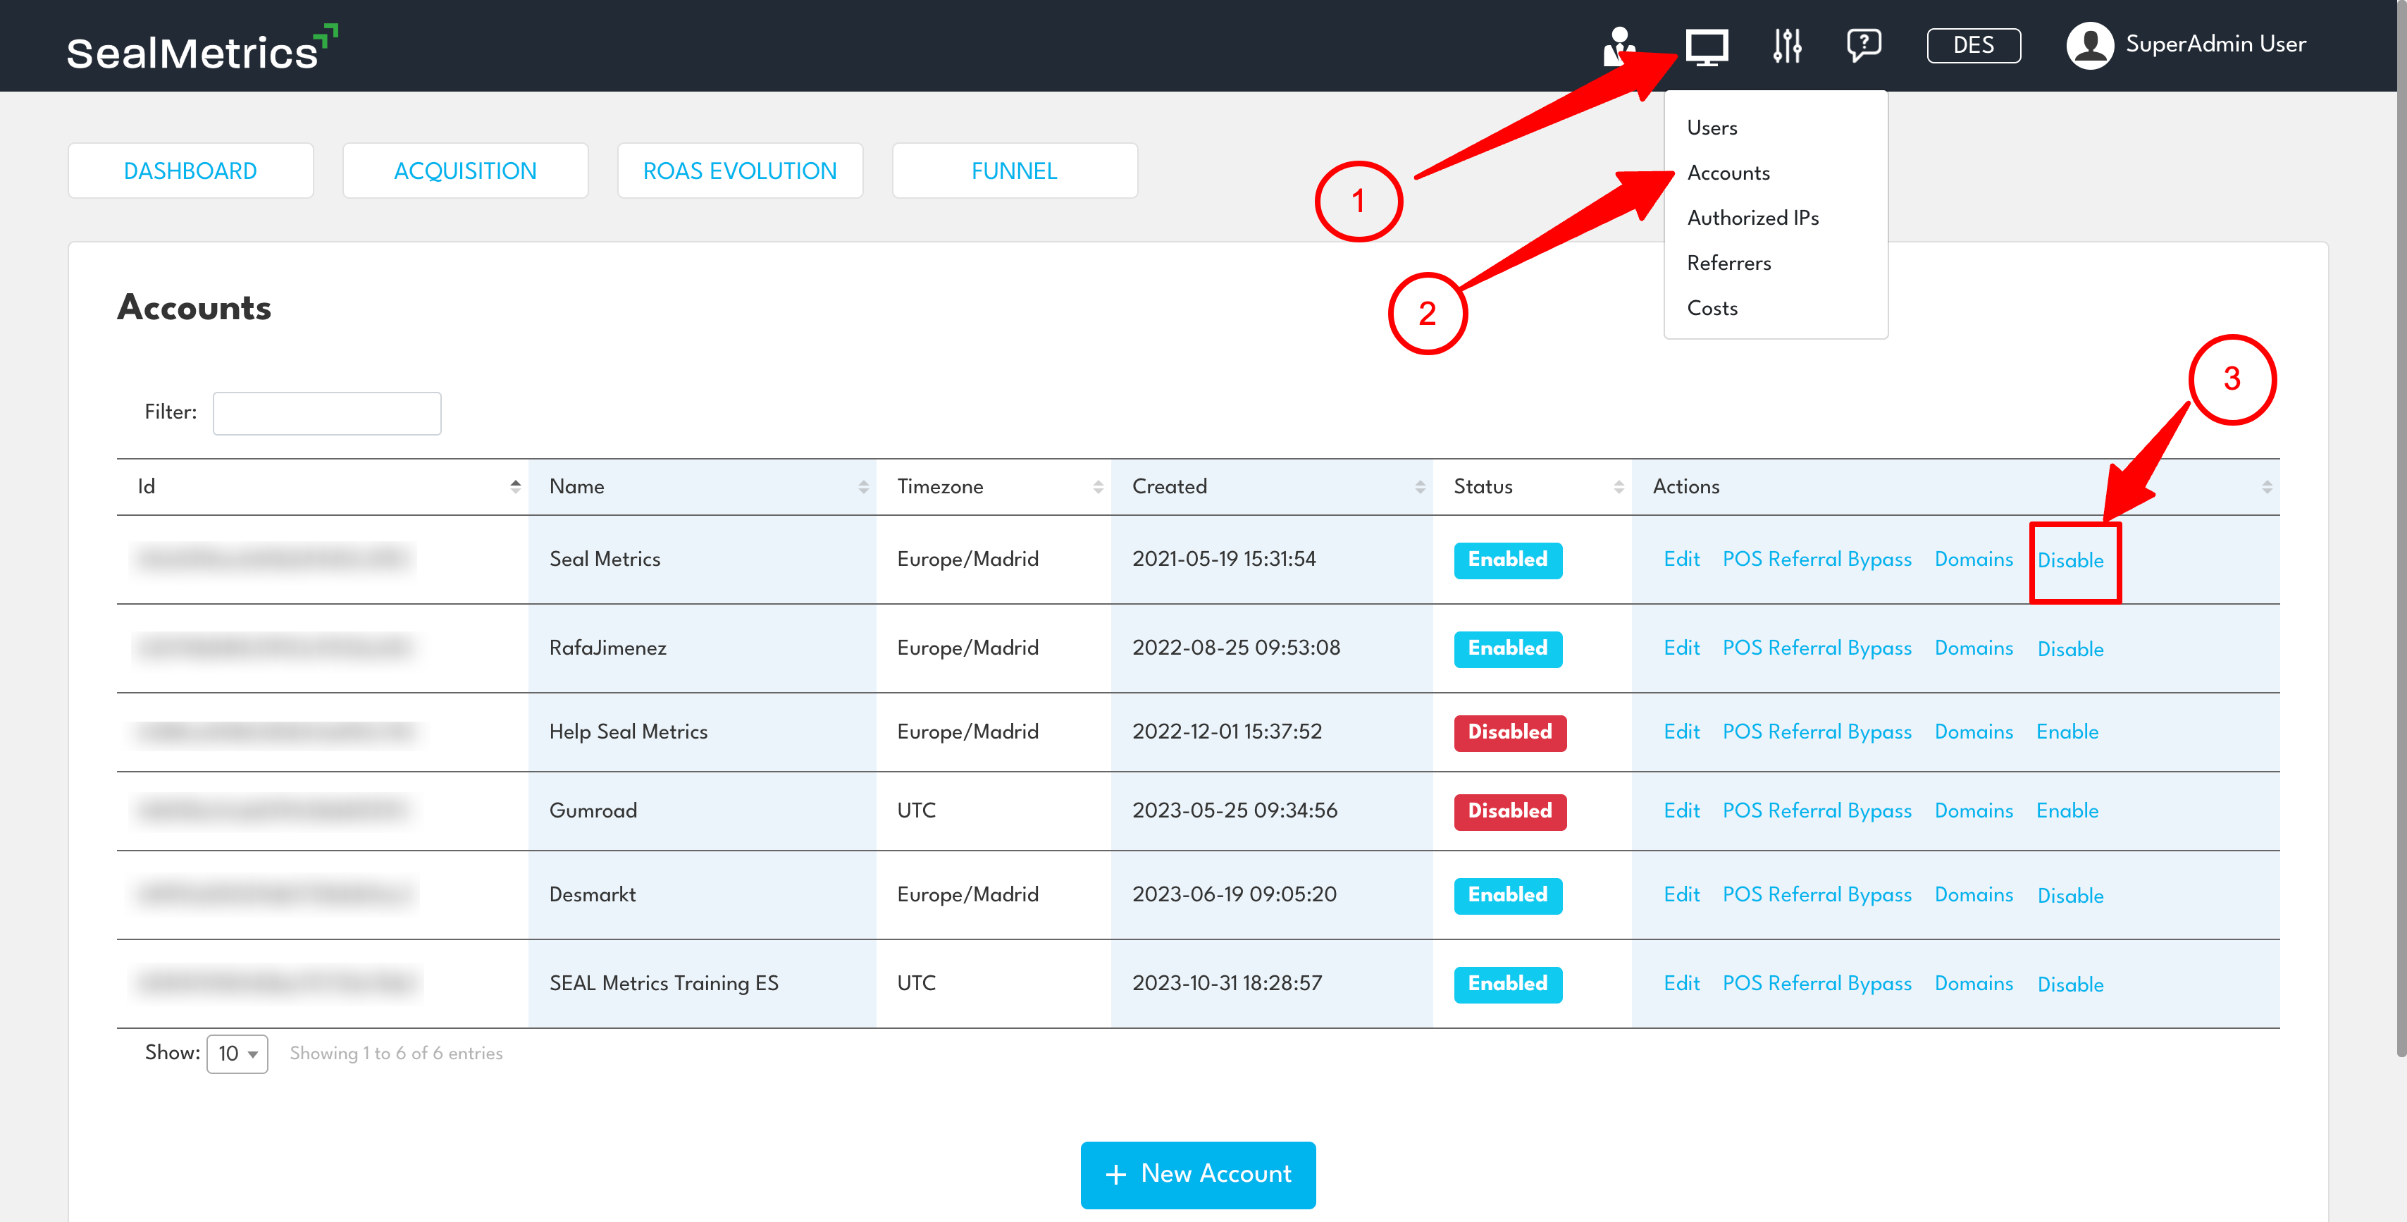Click the sliders settings icon
The height and width of the screenshot is (1222, 2407).
1786,46
